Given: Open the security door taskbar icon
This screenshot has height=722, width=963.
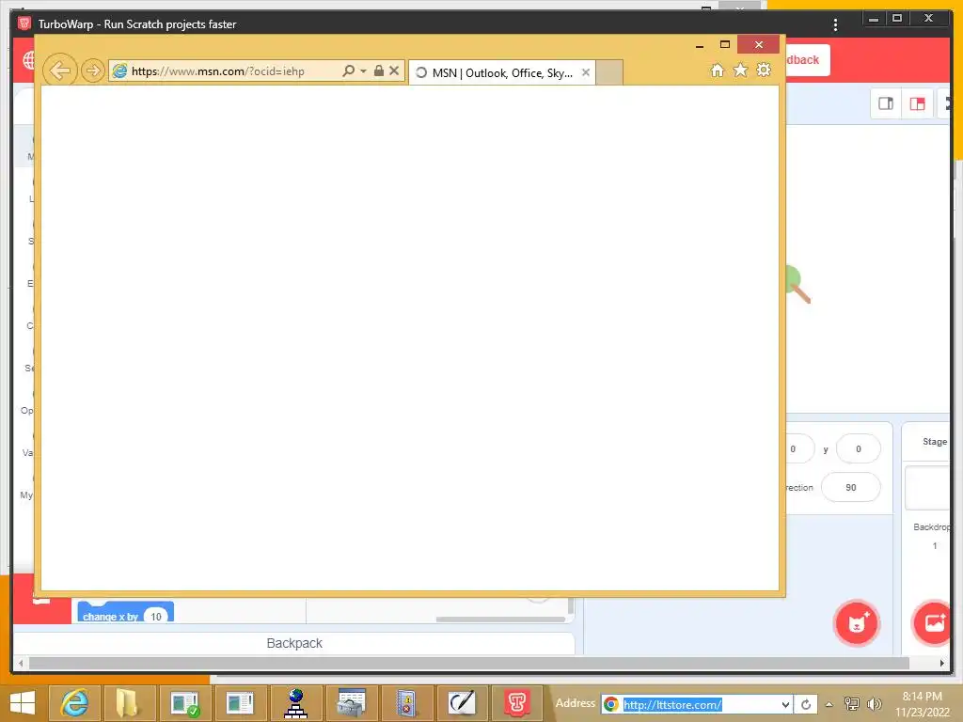Looking at the screenshot, I should coord(406,703).
